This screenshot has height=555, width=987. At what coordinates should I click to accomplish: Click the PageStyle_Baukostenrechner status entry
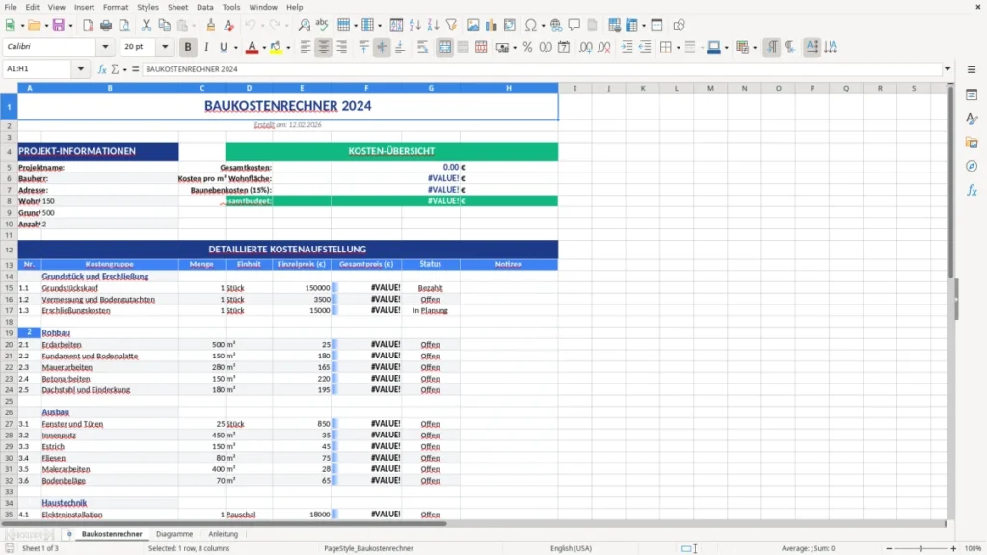(368, 548)
